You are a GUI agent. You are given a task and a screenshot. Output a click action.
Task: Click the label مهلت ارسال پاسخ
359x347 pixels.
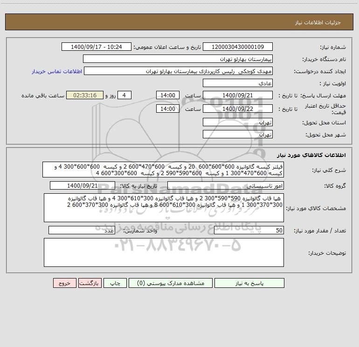tap(323, 95)
